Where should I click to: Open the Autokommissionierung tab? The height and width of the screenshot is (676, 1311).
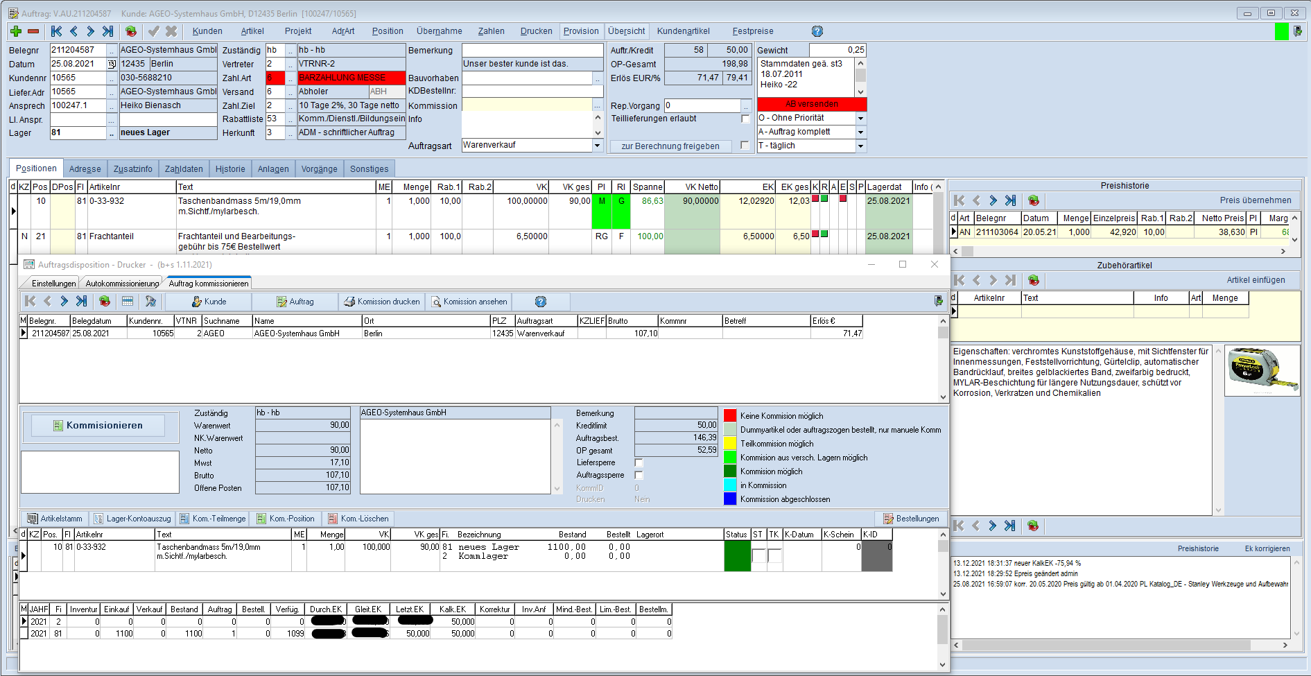tap(122, 284)
